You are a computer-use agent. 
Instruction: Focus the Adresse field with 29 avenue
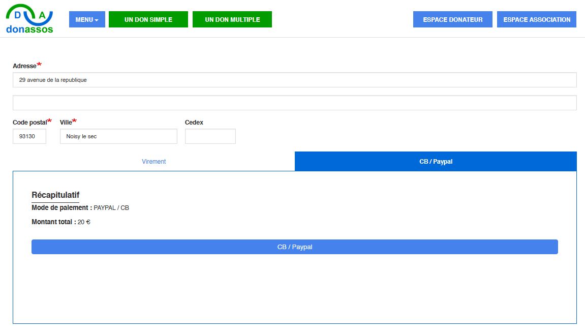294,80
